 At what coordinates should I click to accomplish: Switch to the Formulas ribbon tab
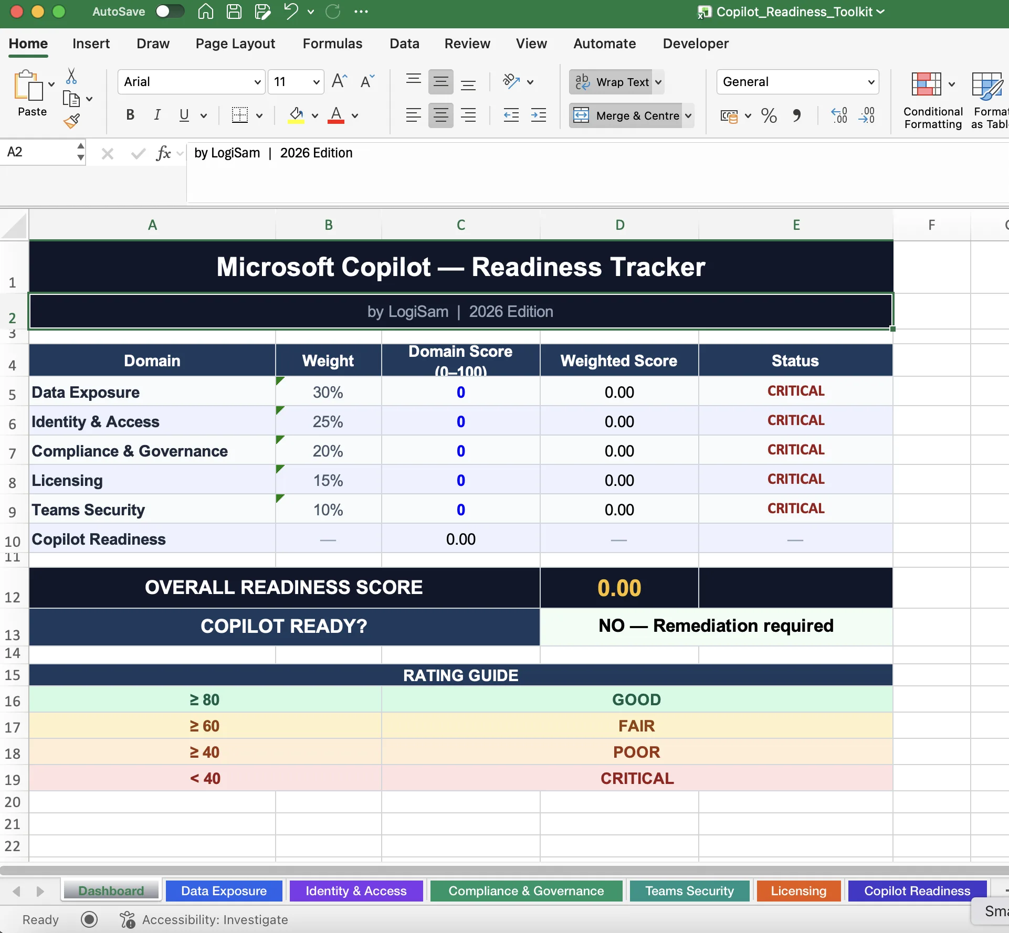pyautogui.click(x=332, y=44)
